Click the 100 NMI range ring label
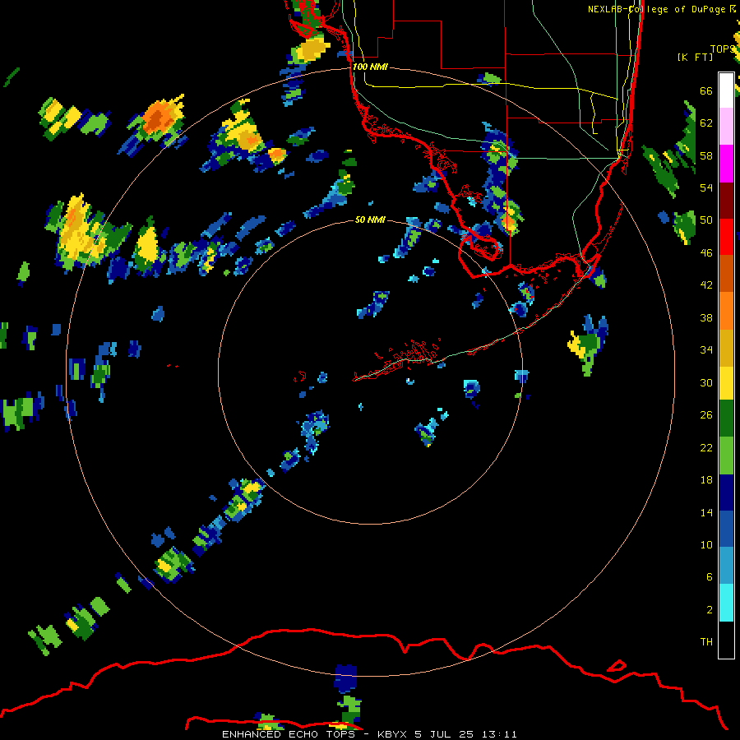This screenshot has height=740, width=740. (x=370, y=67)
